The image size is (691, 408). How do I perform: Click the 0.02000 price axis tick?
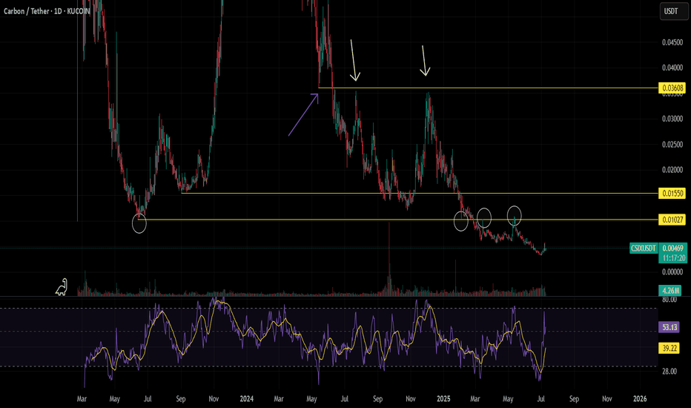click(x=672, y=170)
